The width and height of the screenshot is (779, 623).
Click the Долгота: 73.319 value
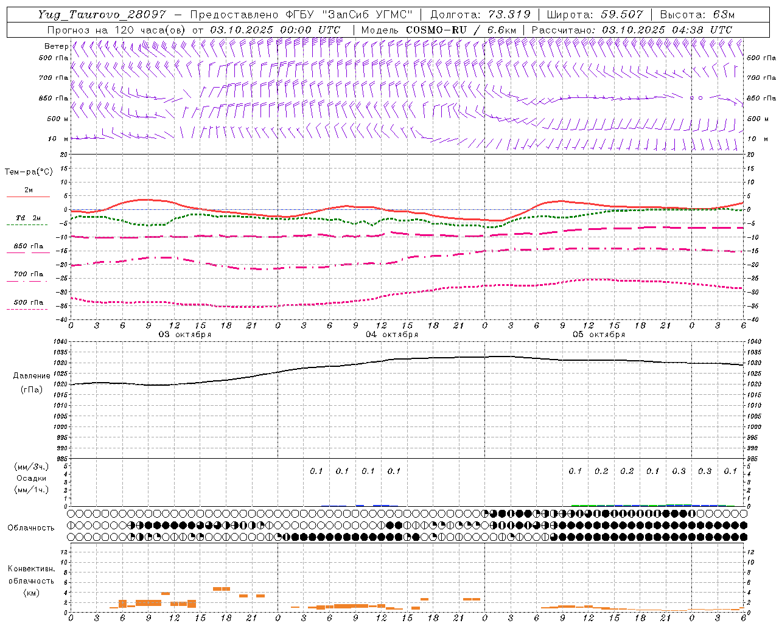pos(480,15)
